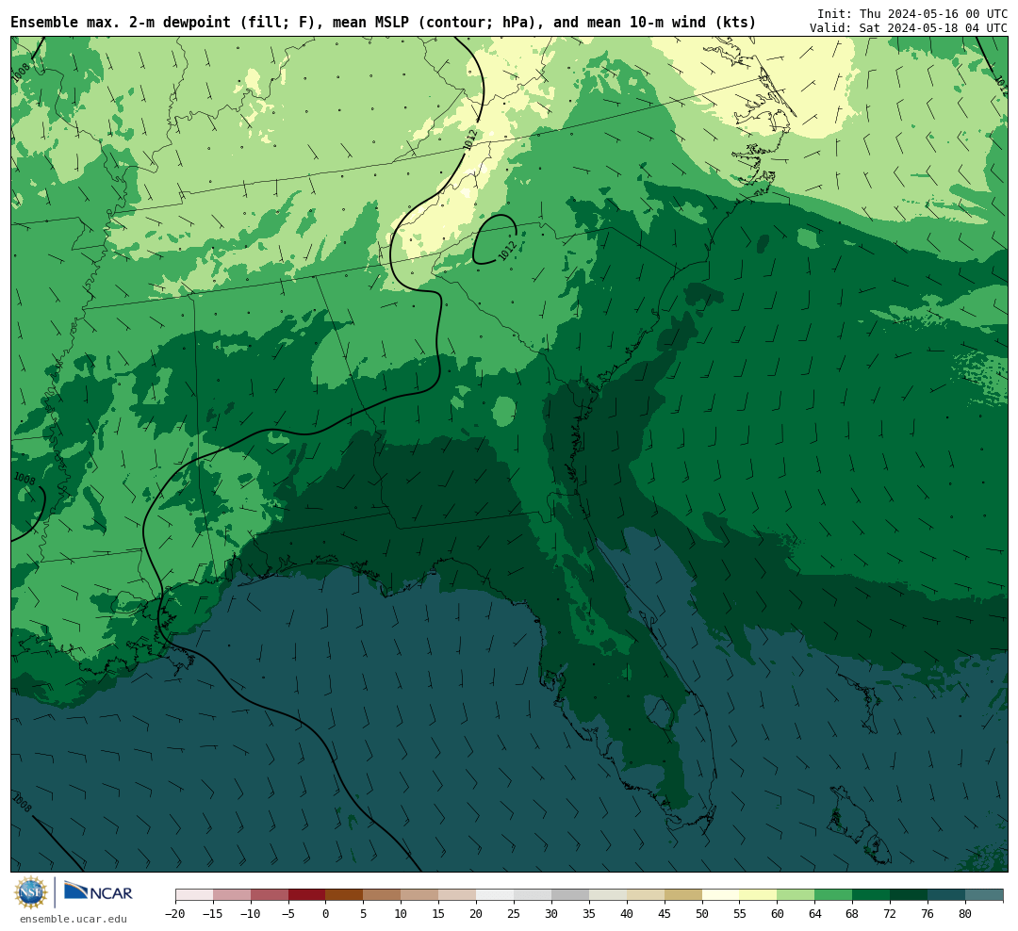Pick the 60 to 64 light green colorbar swatch
Image resolution: width=1018 pixels, height=931 pixels.
[x=796, y=895]
